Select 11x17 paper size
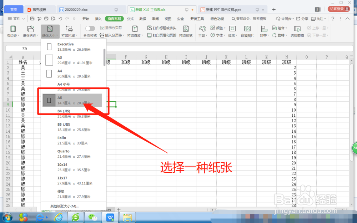Viewport: 357px width, 223px height. coord(72,181)
